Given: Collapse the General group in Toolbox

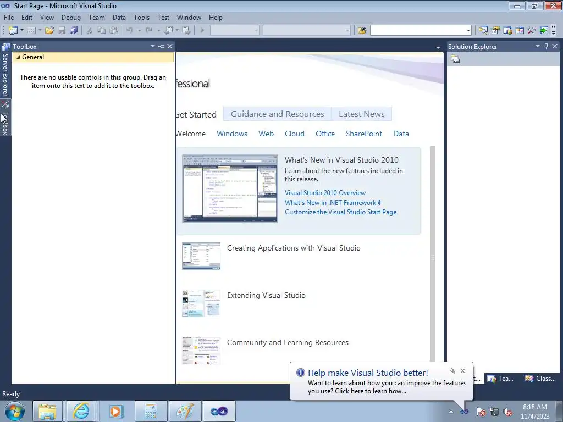Looking at the screenshot, I should (18, 57).
